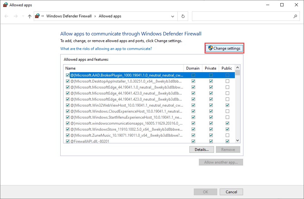Uncheck Domain for Win32WebViewHost row

[x=193, y=105]
